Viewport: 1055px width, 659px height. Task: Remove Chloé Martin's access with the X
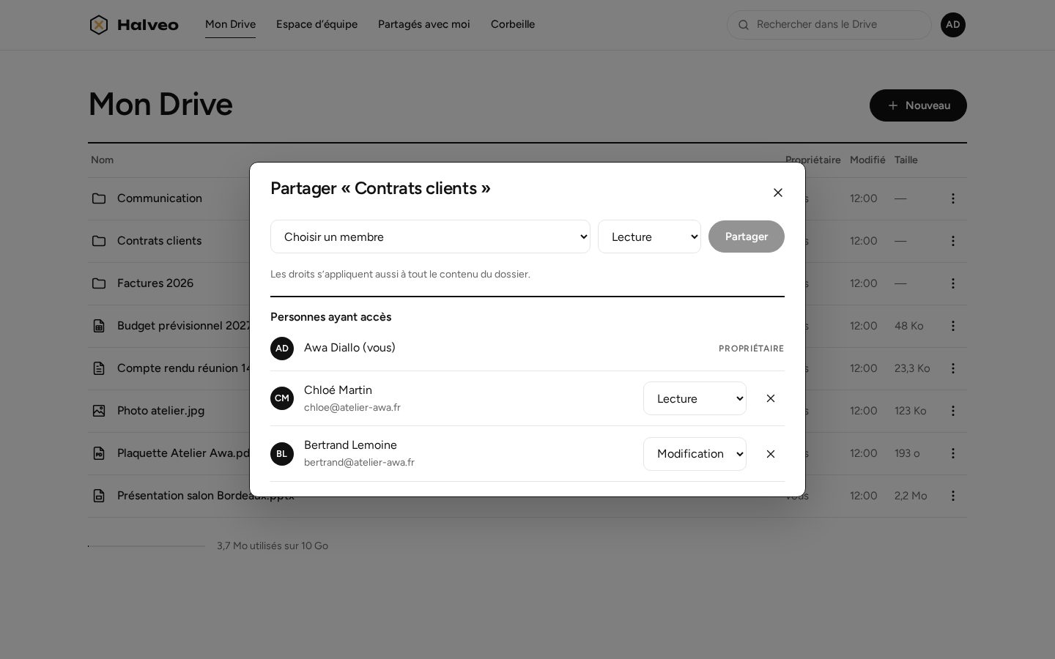pyautogui.click(x=771, y=398)
